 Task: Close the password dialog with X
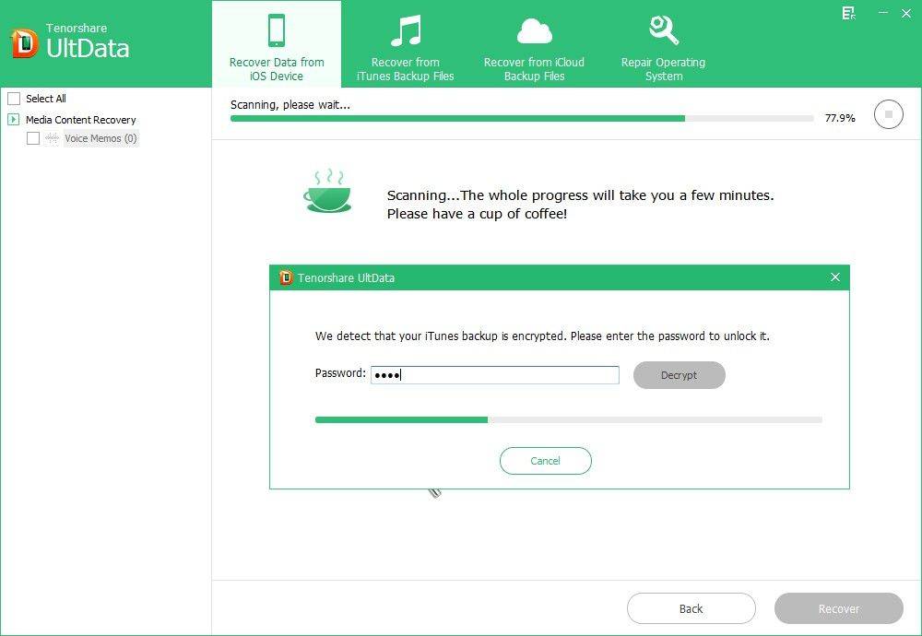click(835, 277)
